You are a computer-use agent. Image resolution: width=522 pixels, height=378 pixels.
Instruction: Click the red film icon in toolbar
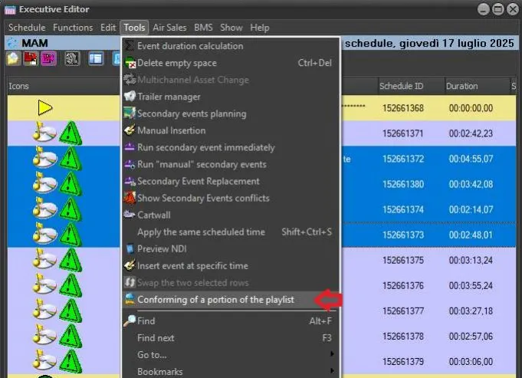(31, 58)
